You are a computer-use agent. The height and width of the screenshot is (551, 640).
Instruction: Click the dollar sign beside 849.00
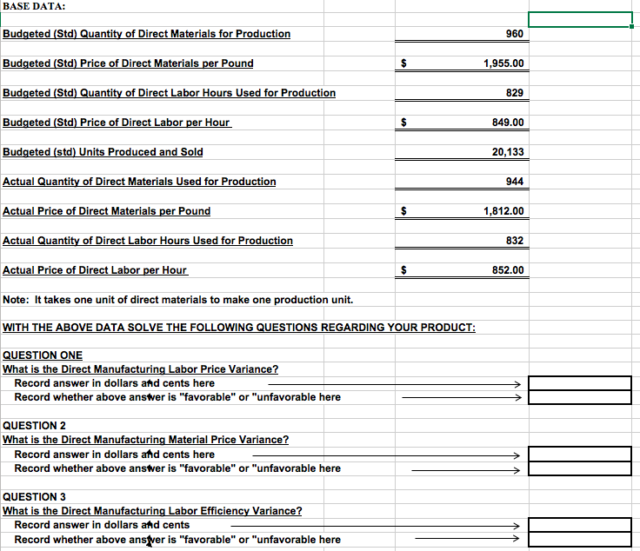(x=403, y=123)
